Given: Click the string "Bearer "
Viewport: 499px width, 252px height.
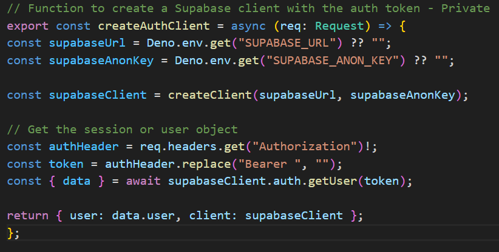Looking at the screenshot, I should (270, 164).
